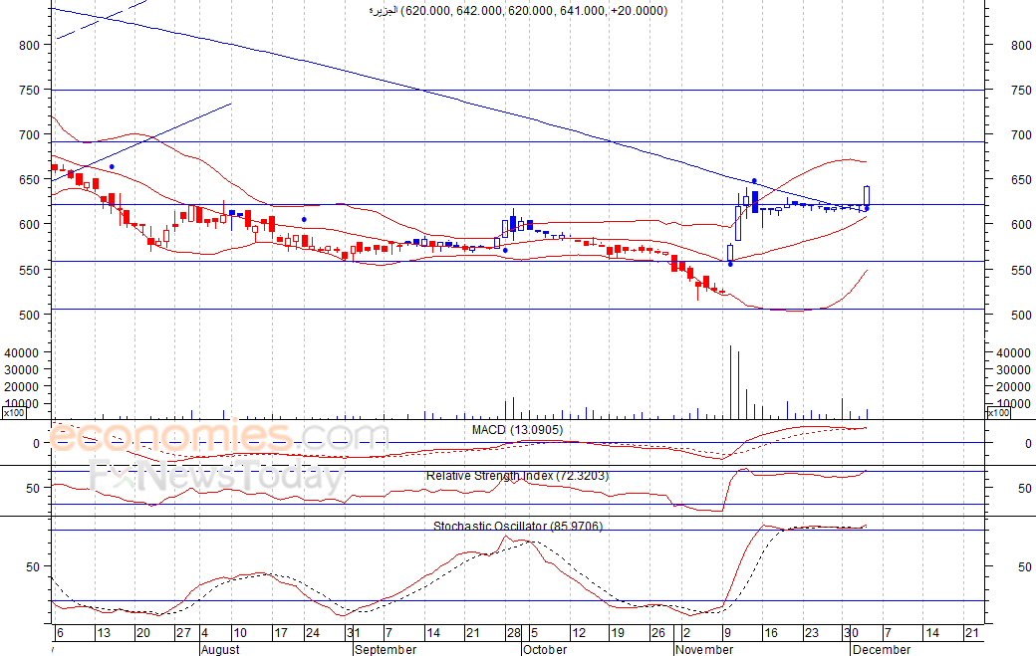Viewport: 1036px width, 656px height.
Task: Click the 20000 volume label on right axis
Action: pos(1013,387)
